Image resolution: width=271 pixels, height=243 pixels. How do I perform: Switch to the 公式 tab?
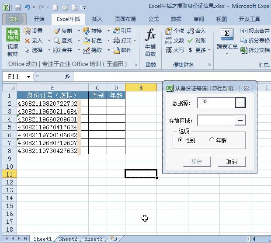(x=153, y=19)
